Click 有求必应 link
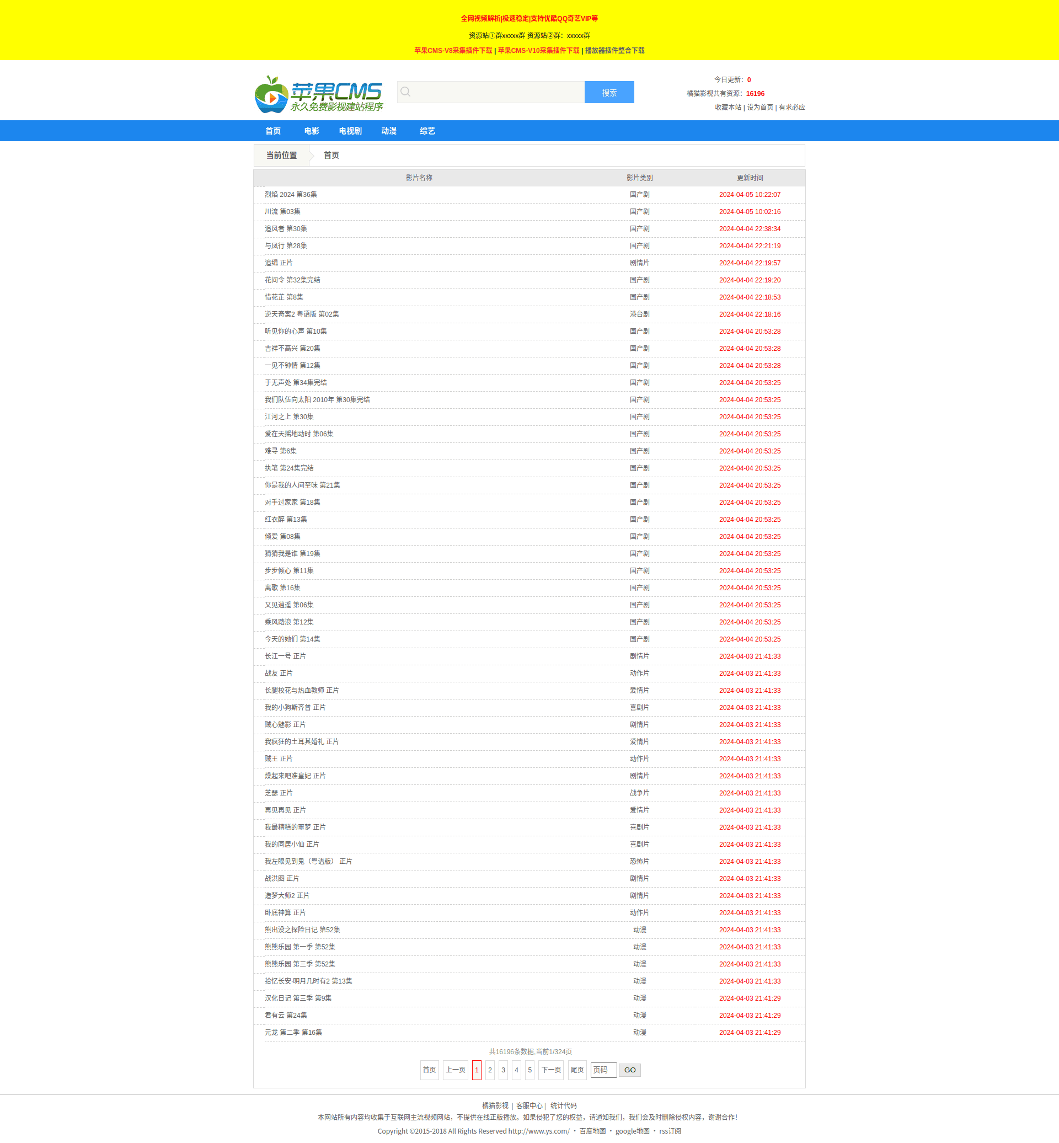The image size is (1059, 1143). click(792, 107)
